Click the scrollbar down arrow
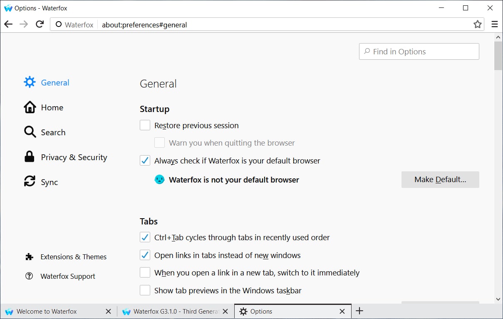Viewport: 503px width, 319px height. click(x=498, y=299)
